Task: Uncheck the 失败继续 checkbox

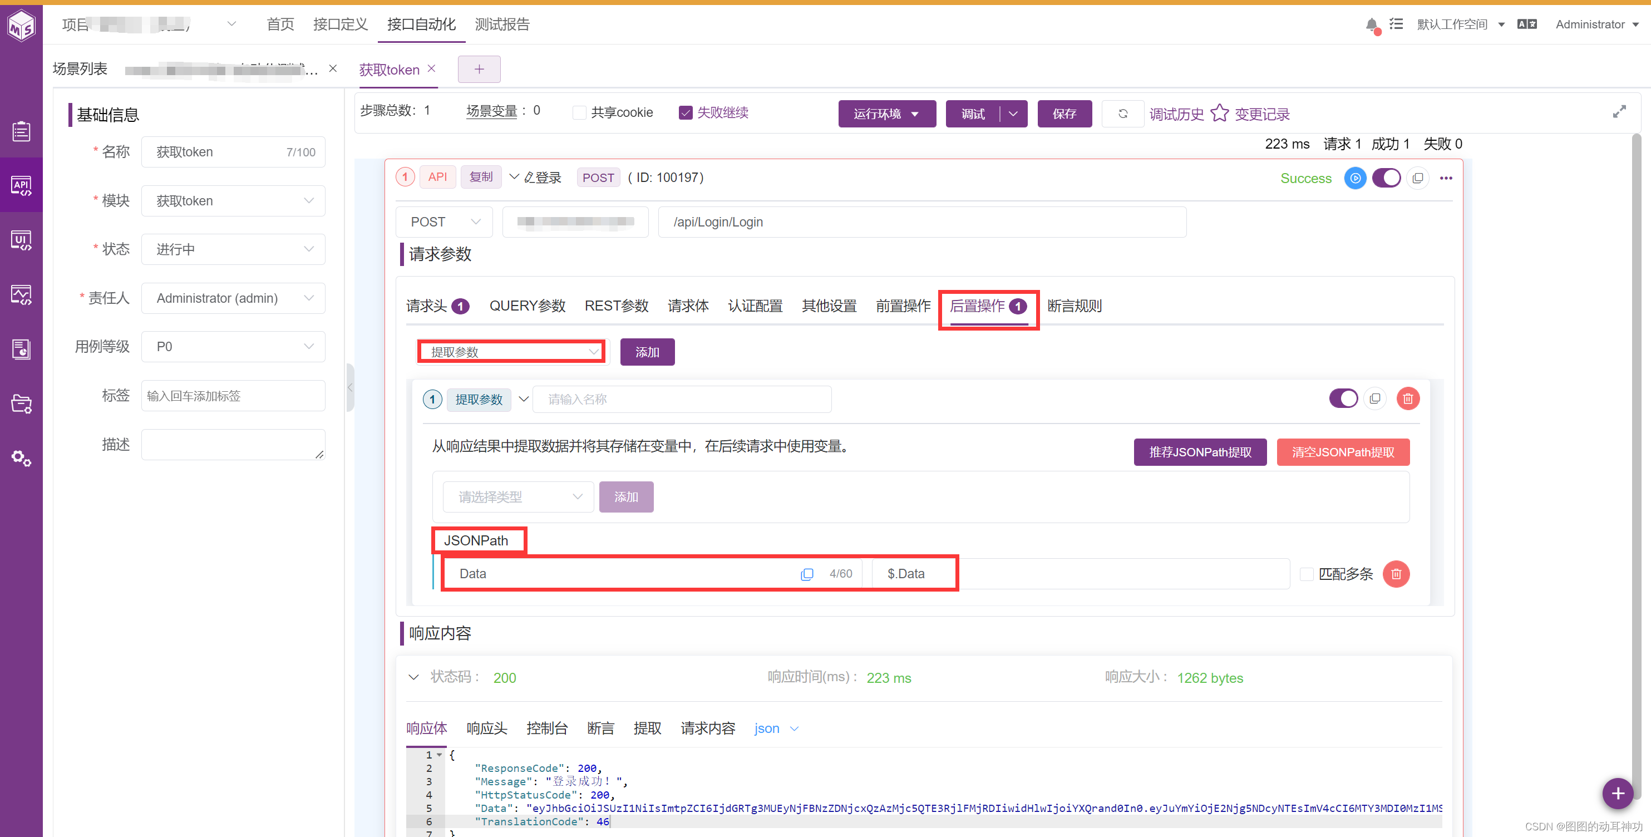Action: point(686,113)
